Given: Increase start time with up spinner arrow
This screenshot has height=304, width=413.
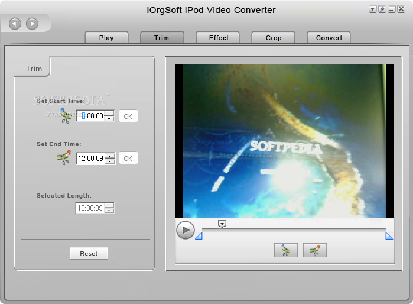Looking at the screenshot, I should (109, 114).
